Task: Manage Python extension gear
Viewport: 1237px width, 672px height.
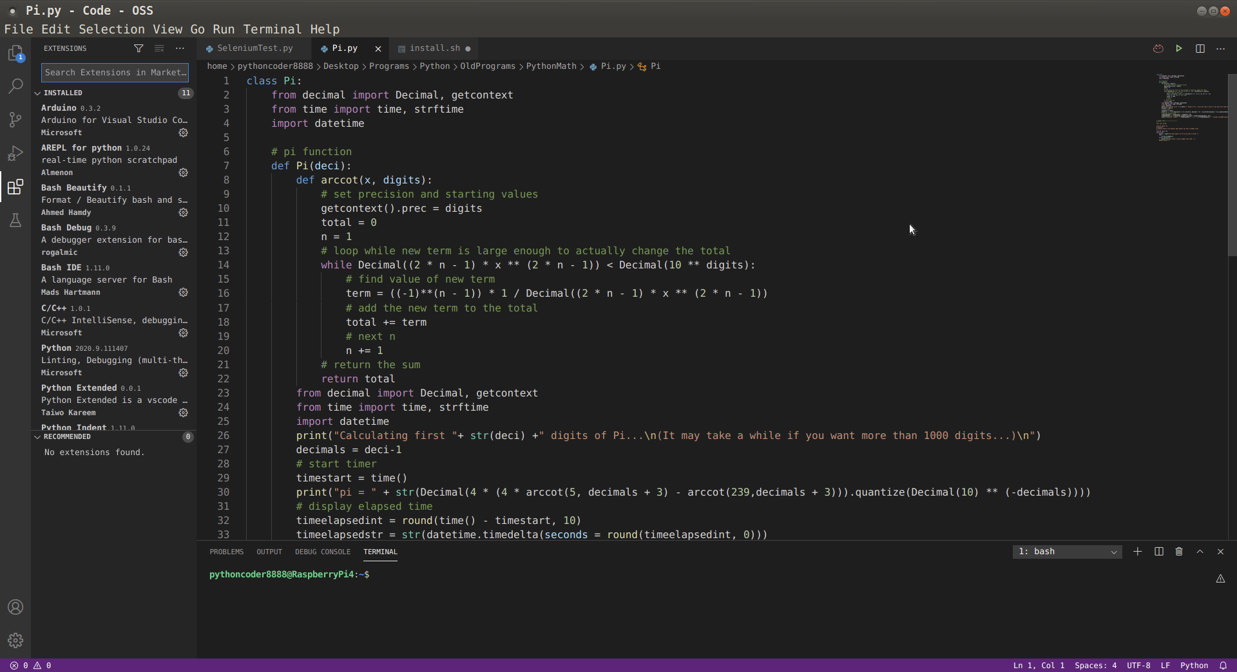Action: [184, 373]
